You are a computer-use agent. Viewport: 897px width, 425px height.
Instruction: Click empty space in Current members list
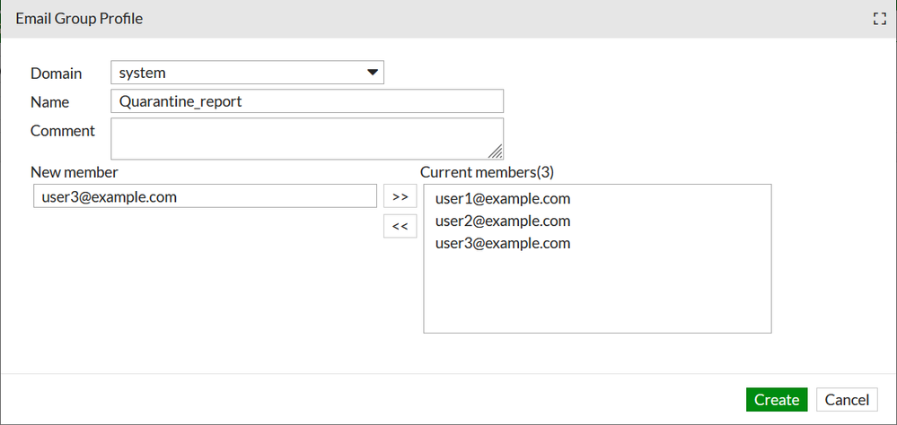tap(596, 296)
